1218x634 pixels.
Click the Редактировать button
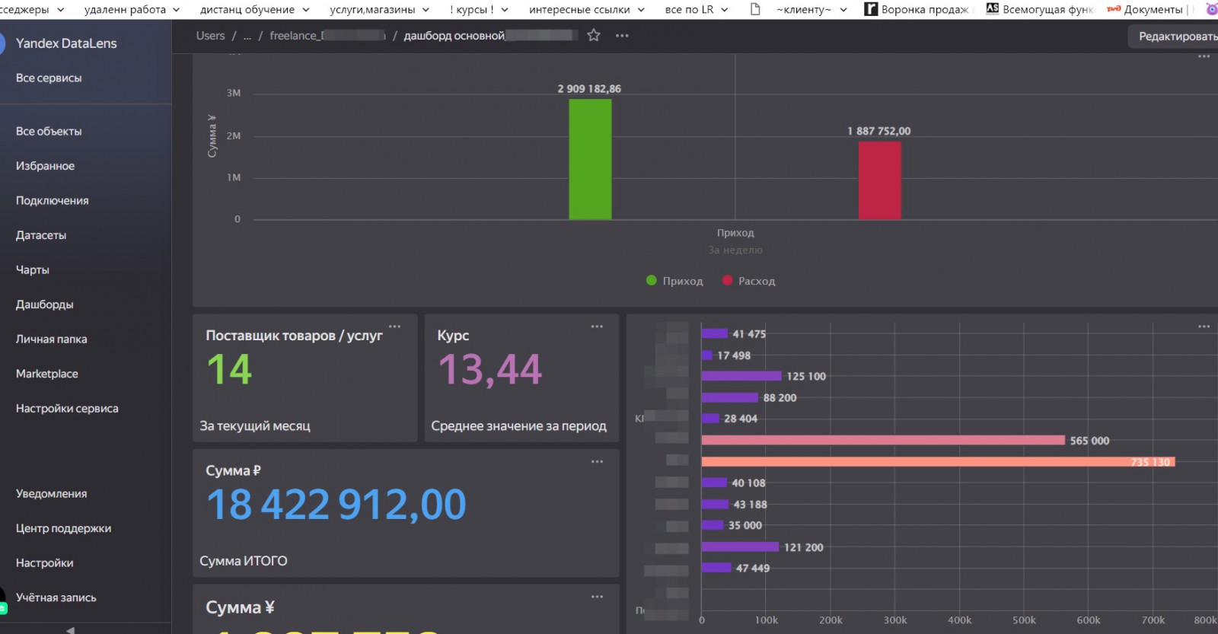tap(1173, 36)
